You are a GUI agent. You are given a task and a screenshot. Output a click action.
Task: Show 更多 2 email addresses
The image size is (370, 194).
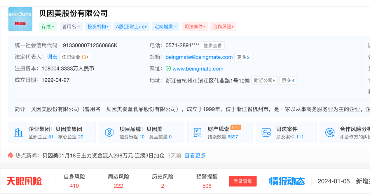[x=243, y=57]
